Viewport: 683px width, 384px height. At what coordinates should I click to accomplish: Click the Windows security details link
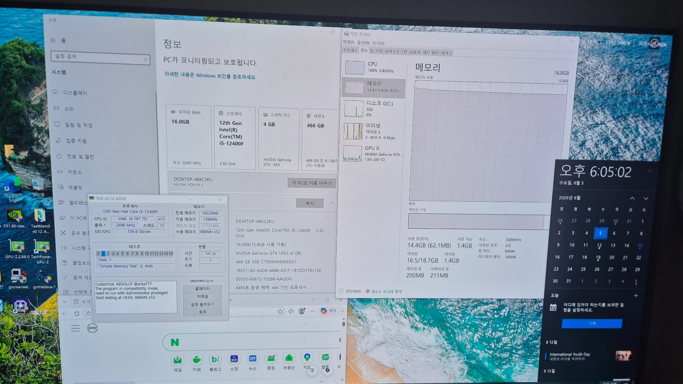(210, 76)
